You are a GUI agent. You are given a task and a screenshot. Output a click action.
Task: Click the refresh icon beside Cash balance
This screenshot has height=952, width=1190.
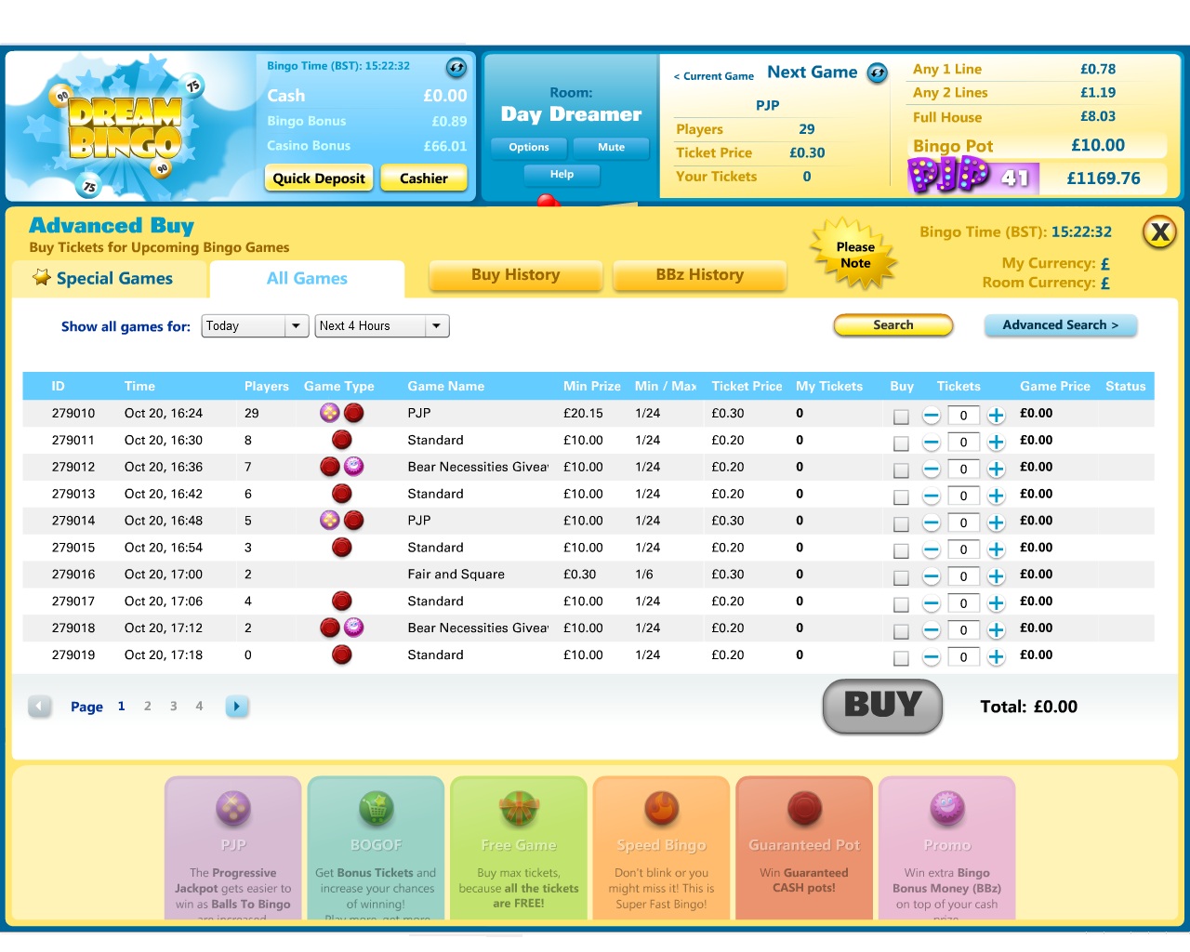tap(456, 67)
